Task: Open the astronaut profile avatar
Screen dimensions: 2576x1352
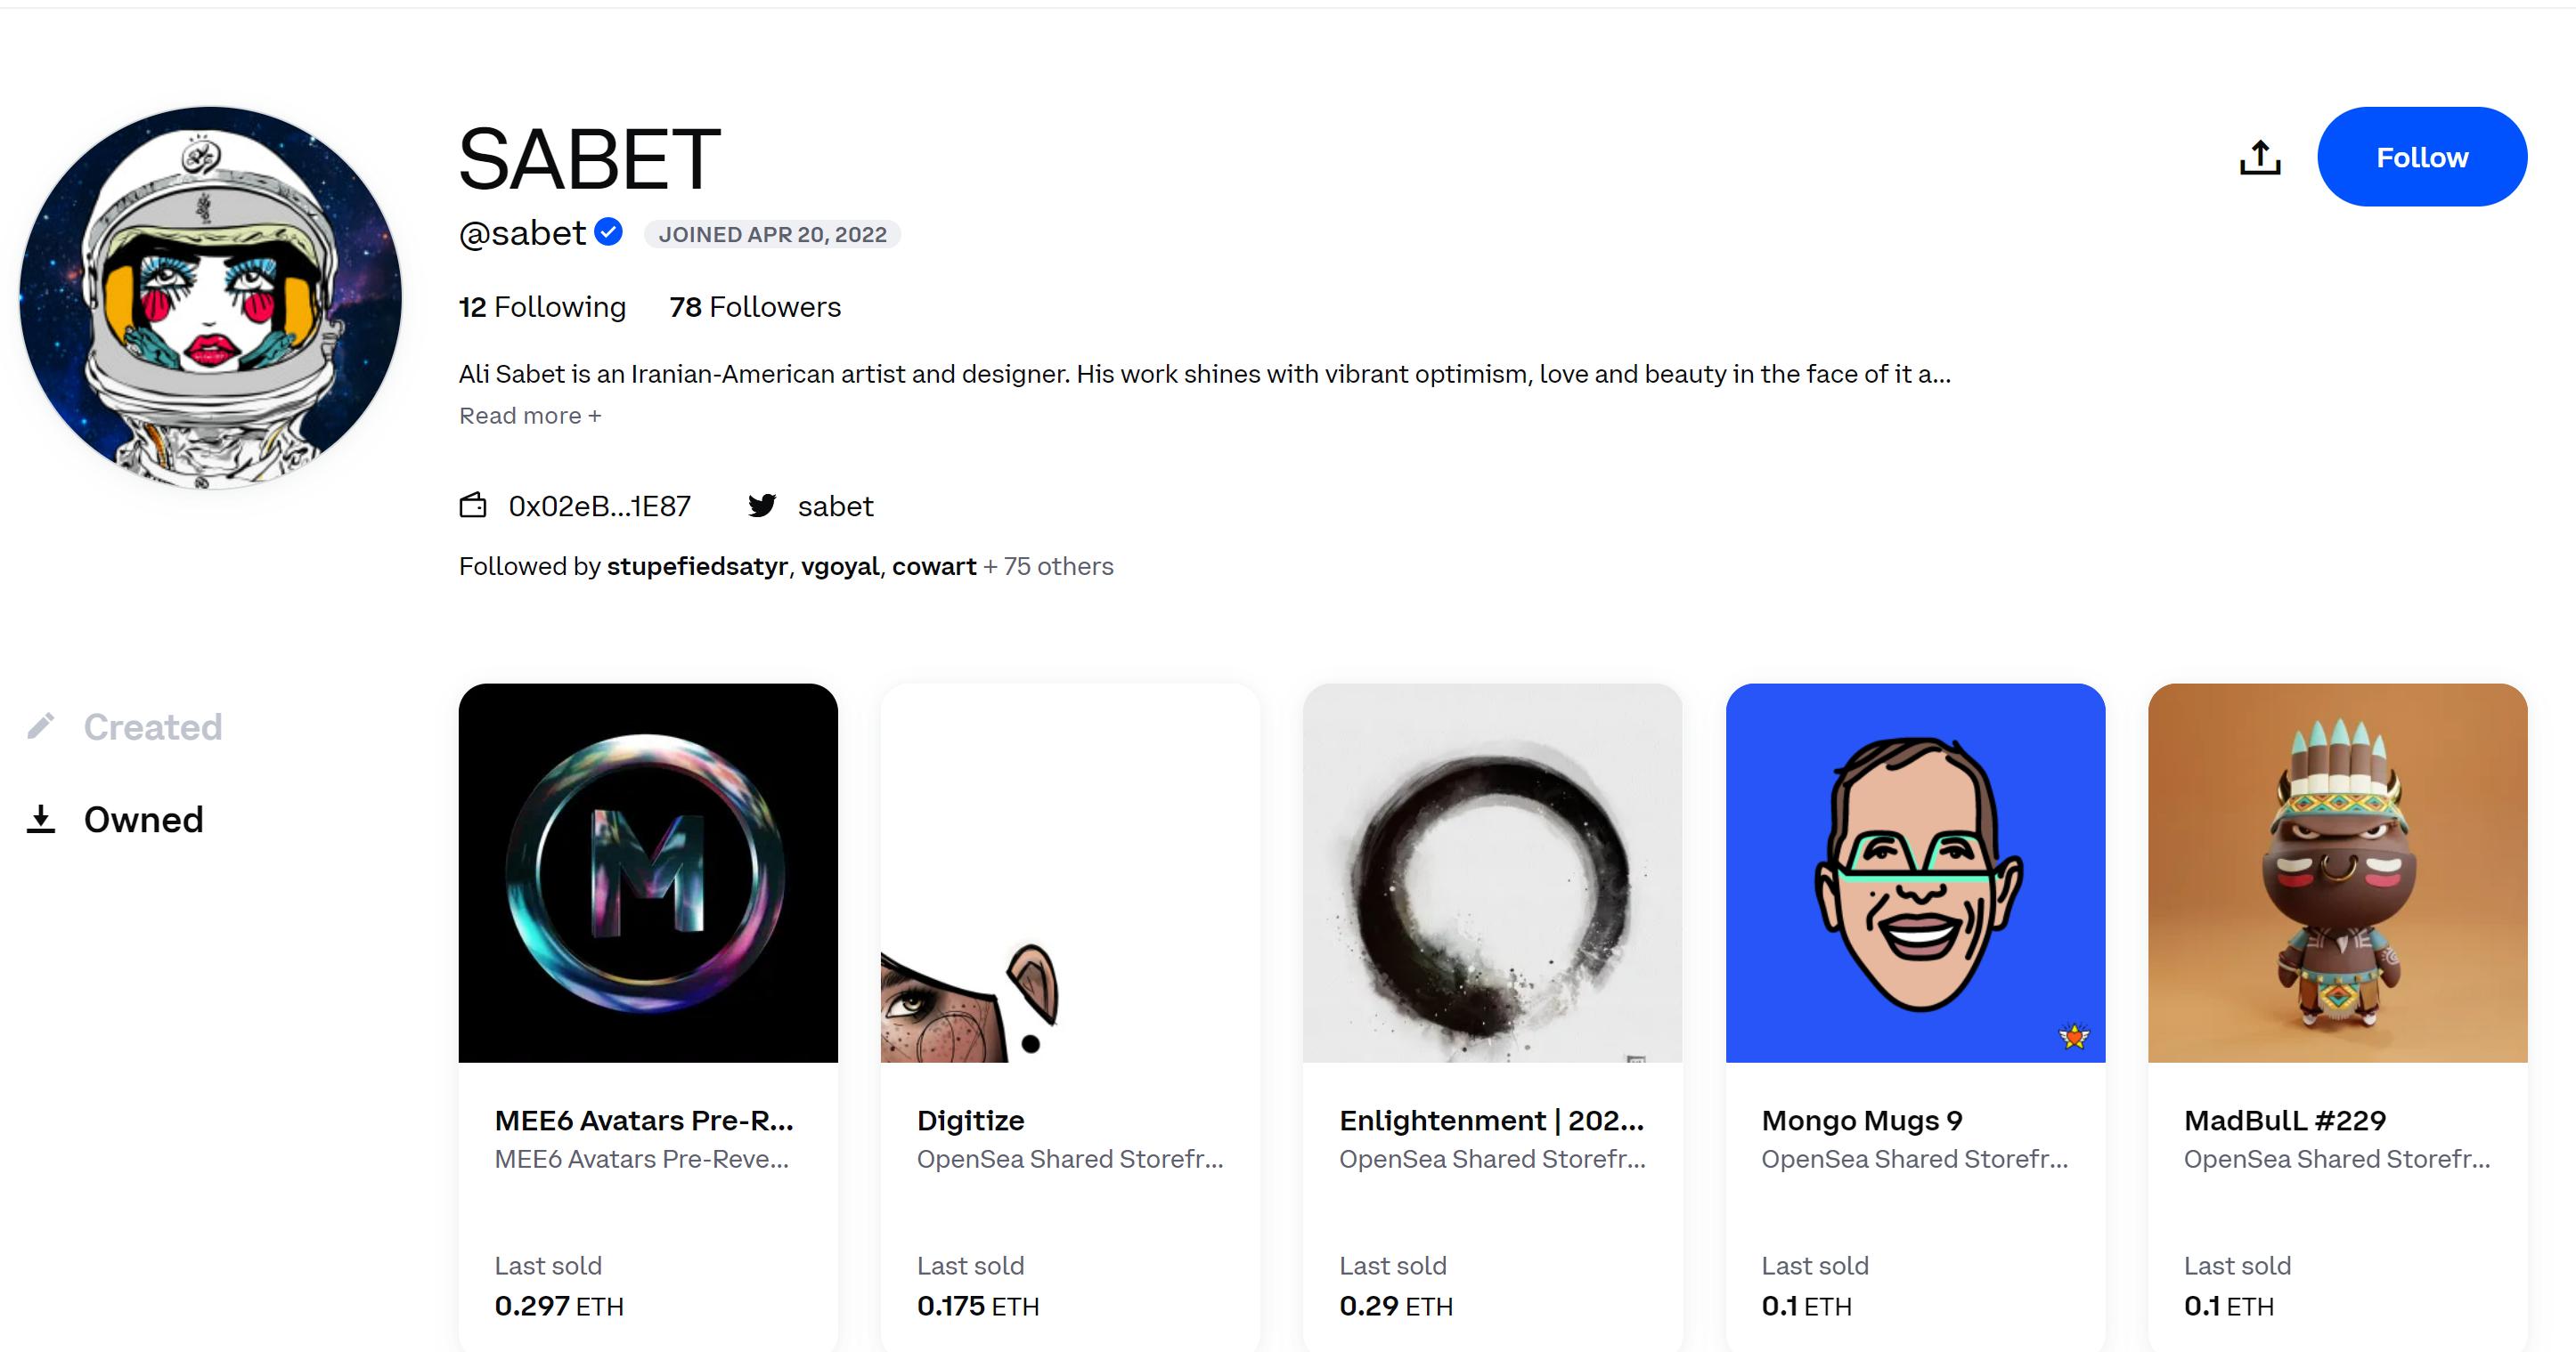Action: coord(211,298)
